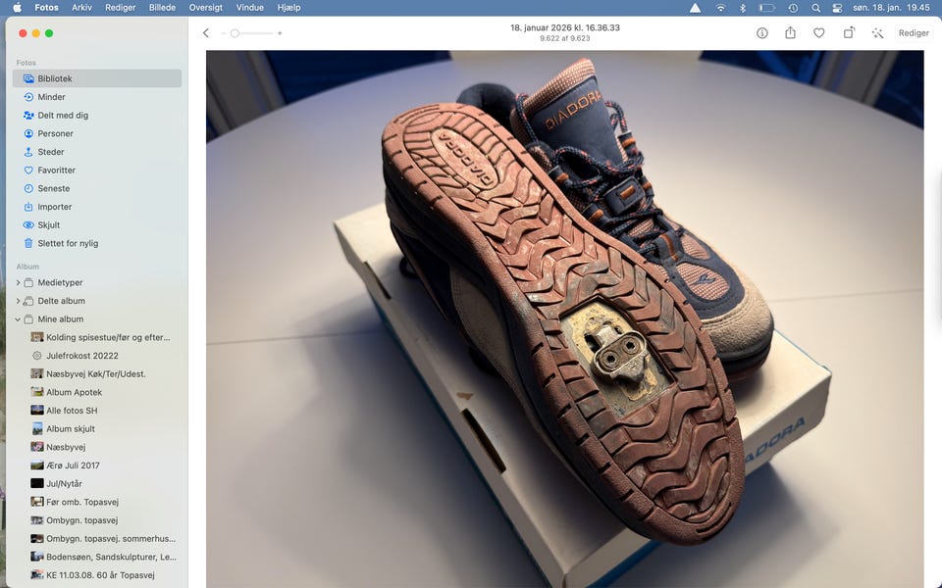Screen dimensions: 942x588
Task: Open album Ombygn. topasvej. sommerhus
Action: click(x=97, y=539)
